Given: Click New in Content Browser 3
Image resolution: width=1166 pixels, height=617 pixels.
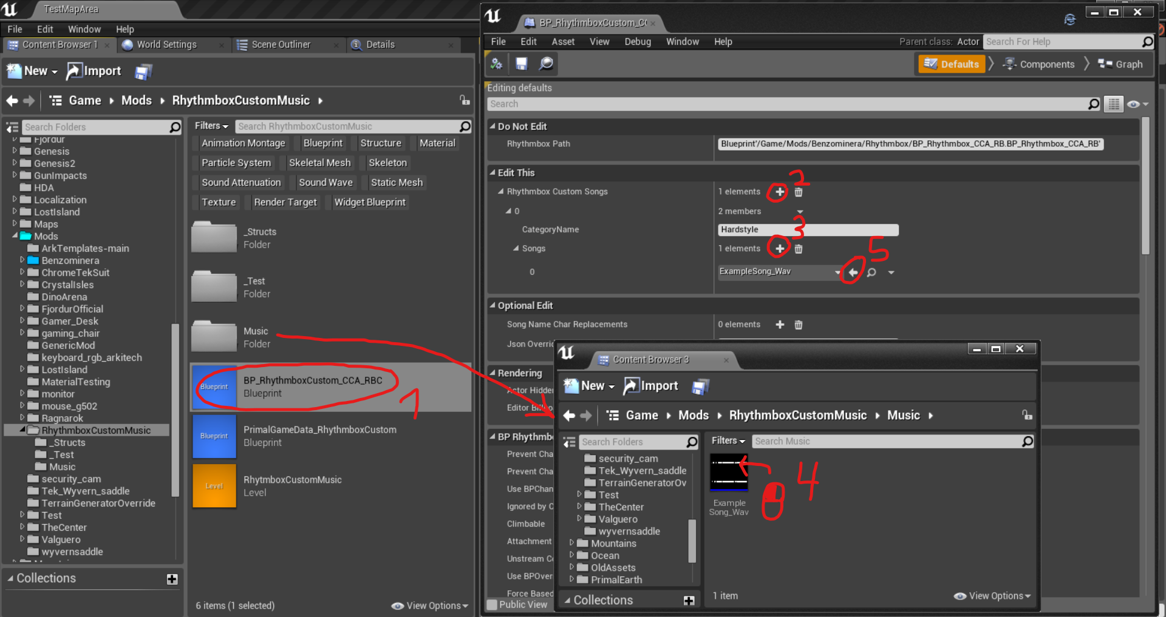Looking at the screenshot, I should pos(589,386).
